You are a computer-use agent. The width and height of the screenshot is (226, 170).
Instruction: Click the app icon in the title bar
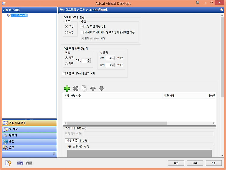pos(4,3)
